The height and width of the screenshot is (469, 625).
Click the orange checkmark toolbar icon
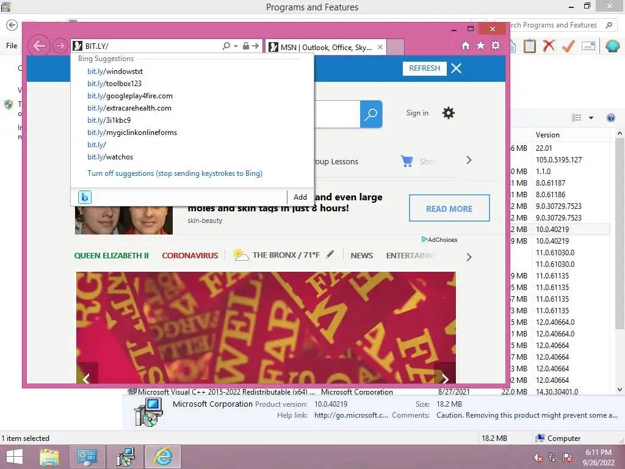(x=568, y=46)
